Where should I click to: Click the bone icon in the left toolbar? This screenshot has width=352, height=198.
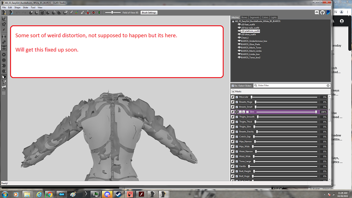[4, 87]
